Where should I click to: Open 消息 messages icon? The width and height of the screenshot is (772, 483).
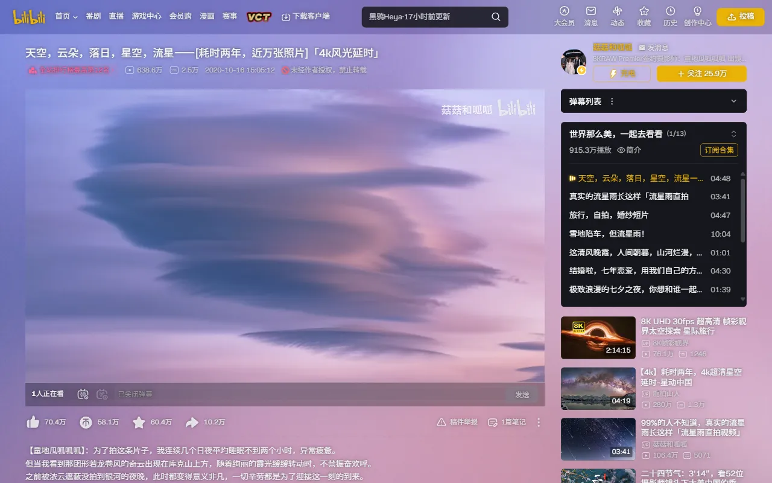coord(591,16)
